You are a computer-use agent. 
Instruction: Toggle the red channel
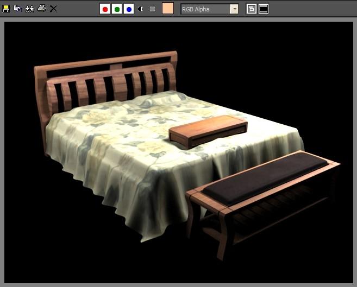105,9
